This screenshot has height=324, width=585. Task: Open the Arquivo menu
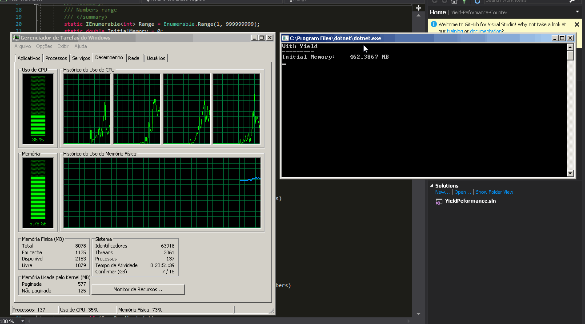[23, 46]
